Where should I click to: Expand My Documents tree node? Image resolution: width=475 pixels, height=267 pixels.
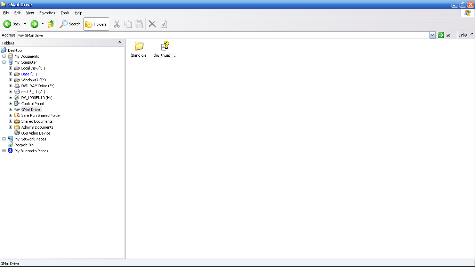pyautogui.click(x=4, y=56)
